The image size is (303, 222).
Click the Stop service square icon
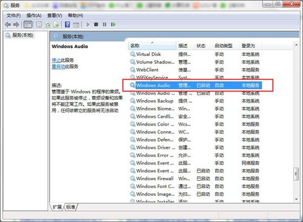tap(96, 24)
